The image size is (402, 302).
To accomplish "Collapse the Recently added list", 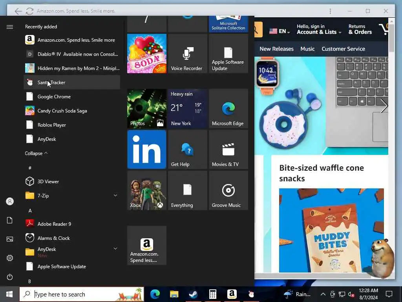I will [36, 153].
